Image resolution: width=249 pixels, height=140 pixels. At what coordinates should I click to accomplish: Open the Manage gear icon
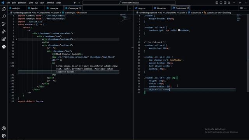tap(4, 136)
